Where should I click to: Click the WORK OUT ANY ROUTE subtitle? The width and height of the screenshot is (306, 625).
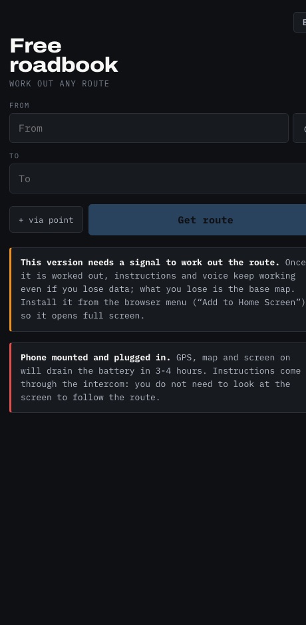point(59,84)
